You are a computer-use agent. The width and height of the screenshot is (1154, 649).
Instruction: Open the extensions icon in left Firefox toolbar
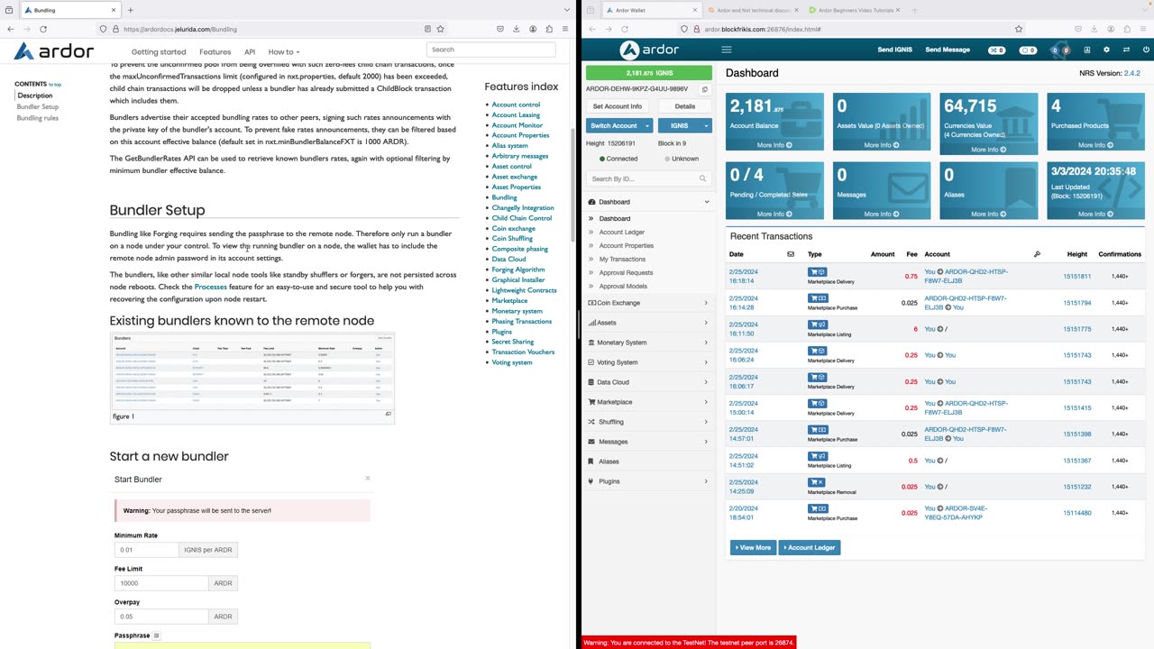click(549, 29)
